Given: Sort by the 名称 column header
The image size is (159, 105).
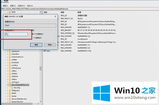Looking at the screenshot, I should [45, 12].
